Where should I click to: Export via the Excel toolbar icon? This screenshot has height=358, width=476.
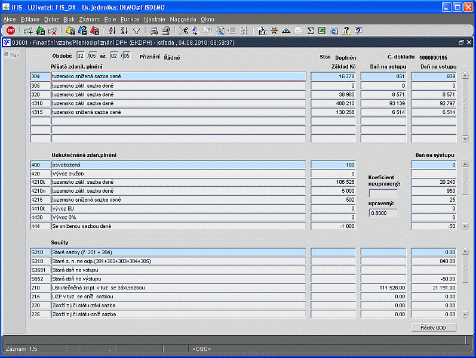pos(321,30)
